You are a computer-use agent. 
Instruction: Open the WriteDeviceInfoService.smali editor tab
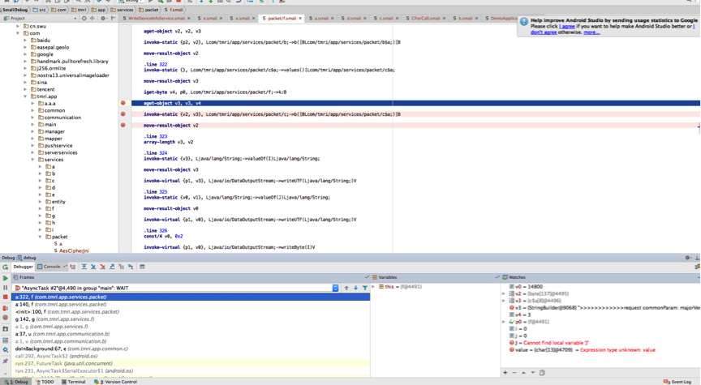[x=156, y=18]
